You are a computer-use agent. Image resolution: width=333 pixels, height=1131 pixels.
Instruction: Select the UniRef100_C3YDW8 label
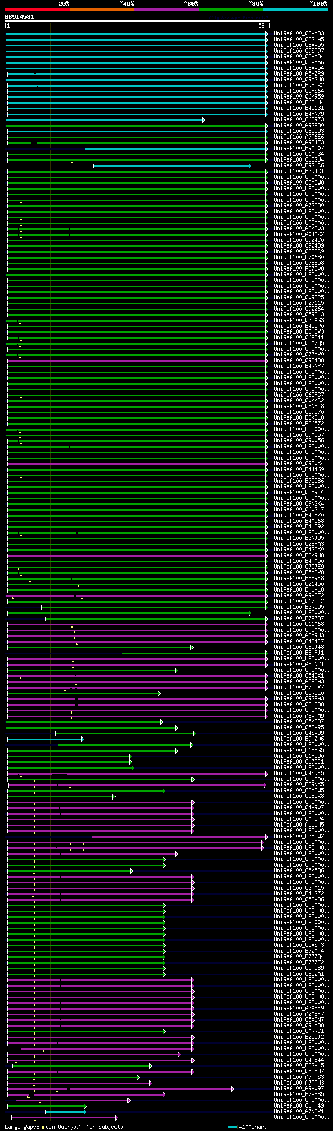tap(299, 183)
